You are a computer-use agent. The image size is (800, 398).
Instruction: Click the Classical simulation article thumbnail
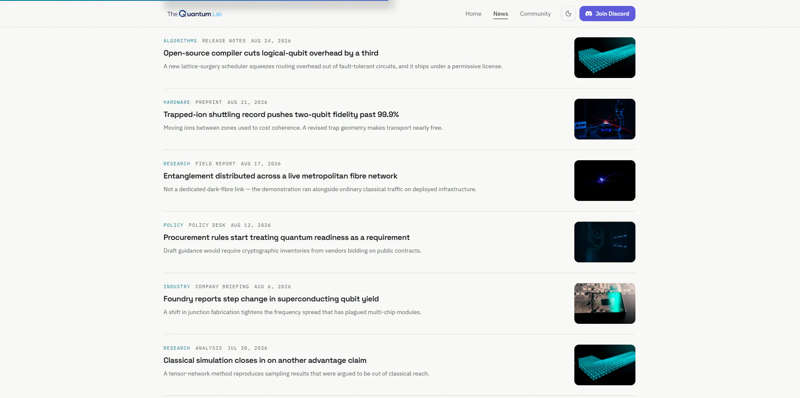click(604, 365)
